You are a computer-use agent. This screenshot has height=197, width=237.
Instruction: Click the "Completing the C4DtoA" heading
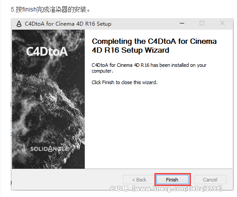click(154, 46)
